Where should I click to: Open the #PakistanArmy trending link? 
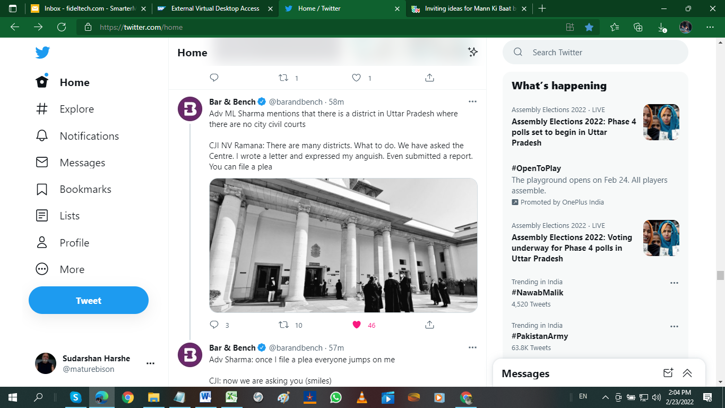539,336
